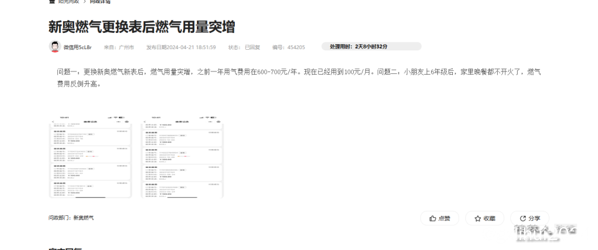Click the breadcrumb home icon
The width and height of the screenshot is (598, 250).
click(52, 1)
